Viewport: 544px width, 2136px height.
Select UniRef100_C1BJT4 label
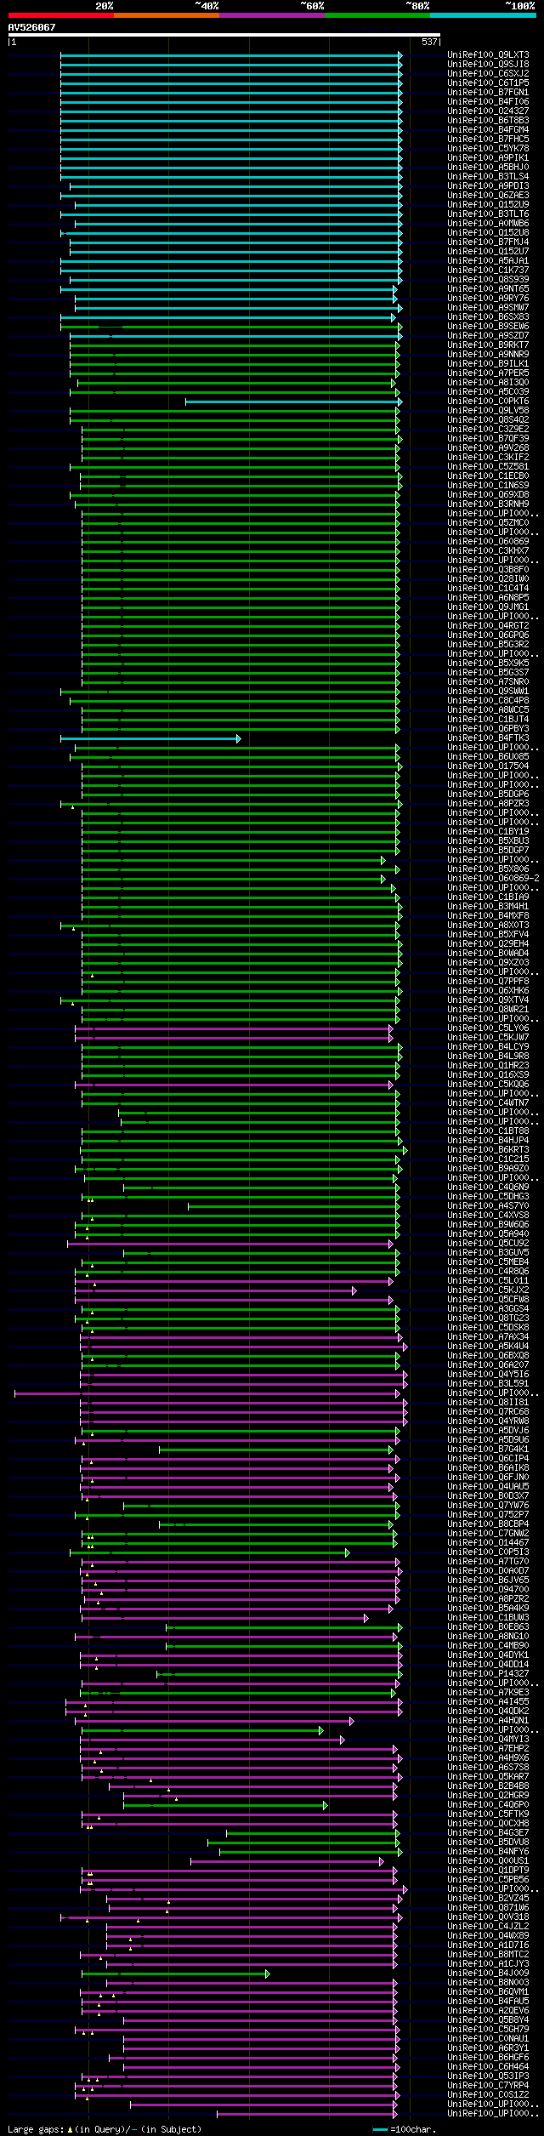tap(488, 720)
